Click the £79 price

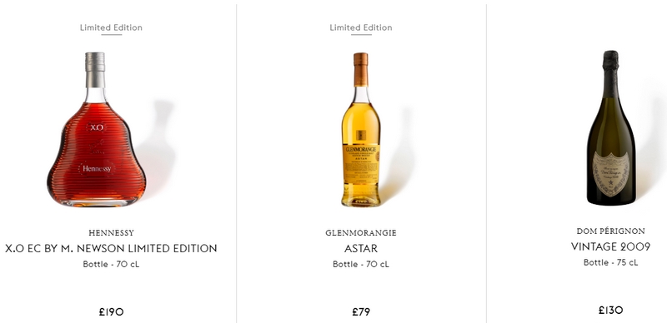361,312
